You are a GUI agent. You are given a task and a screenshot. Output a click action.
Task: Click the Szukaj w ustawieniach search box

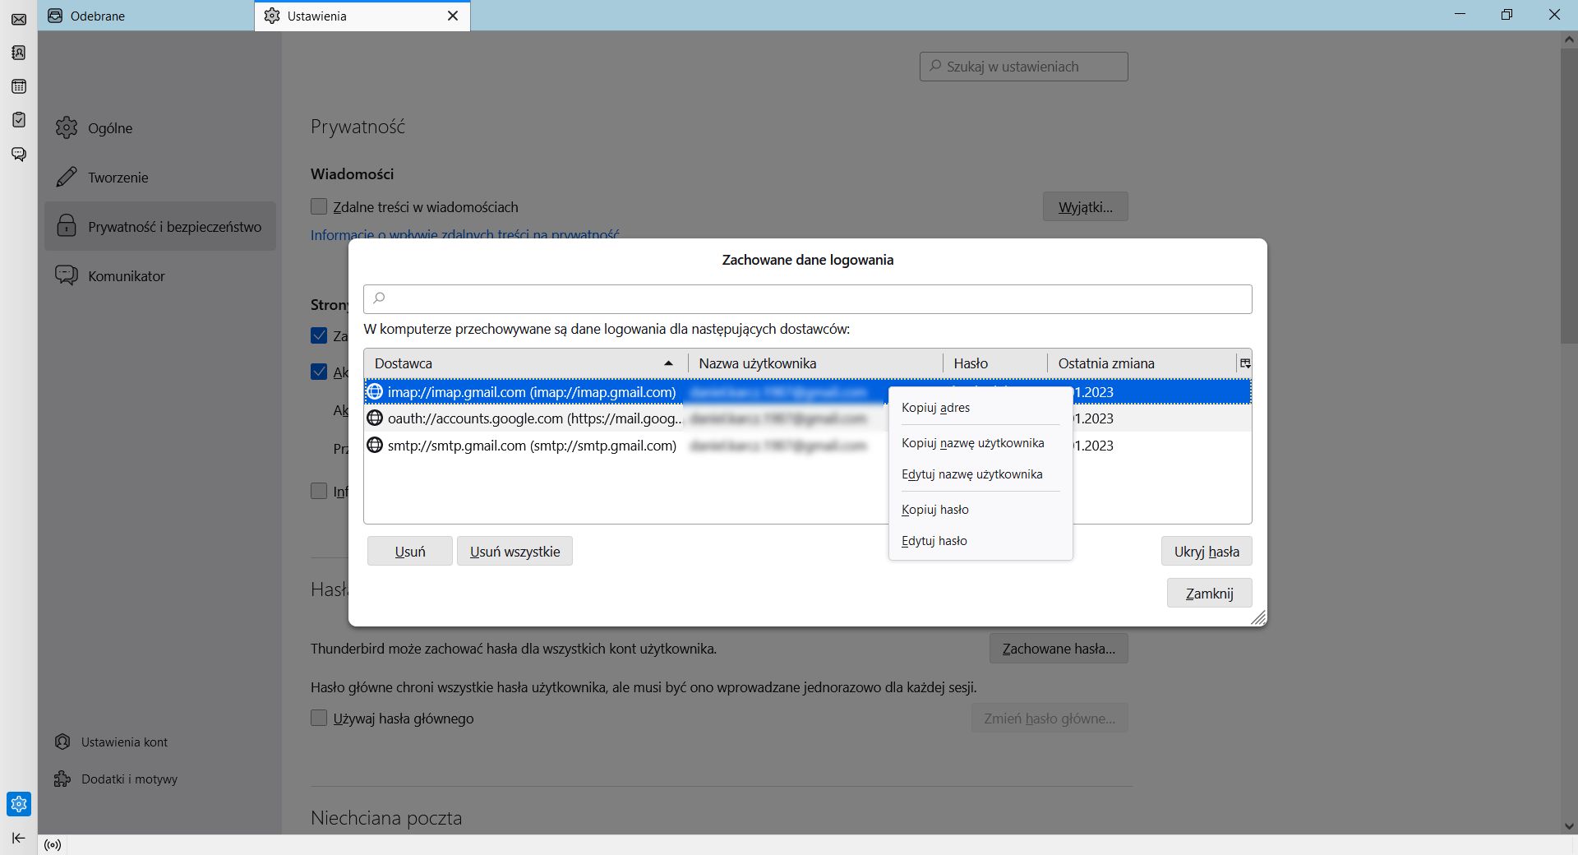(x=1024, y=67)
